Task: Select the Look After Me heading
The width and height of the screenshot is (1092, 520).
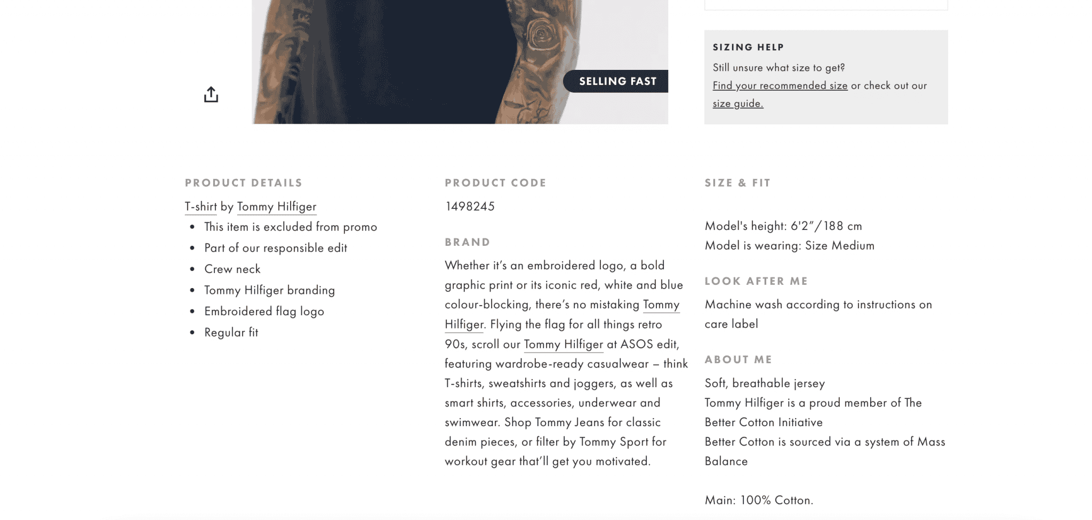Action: click(756, 281)
